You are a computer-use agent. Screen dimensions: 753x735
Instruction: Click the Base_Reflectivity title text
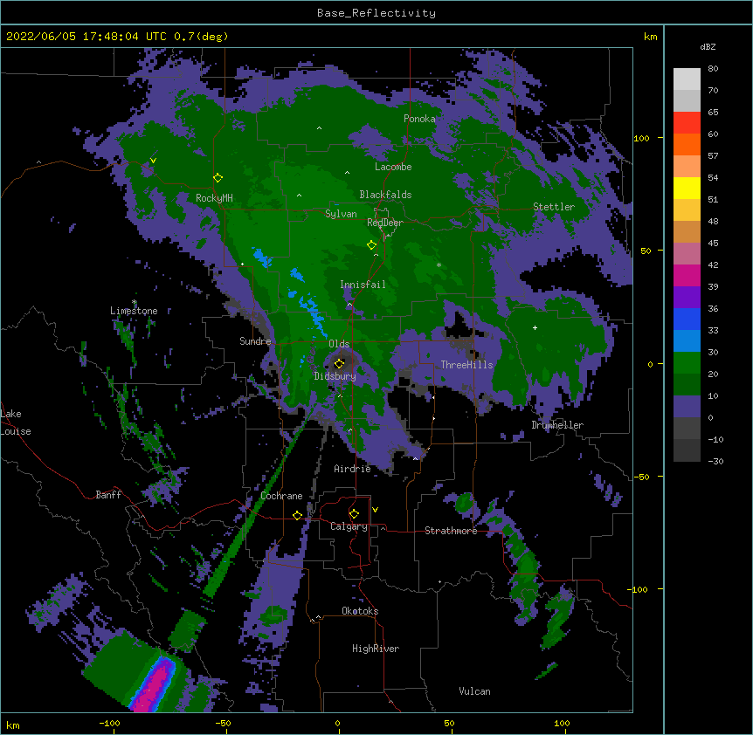[x=376, y=13]
